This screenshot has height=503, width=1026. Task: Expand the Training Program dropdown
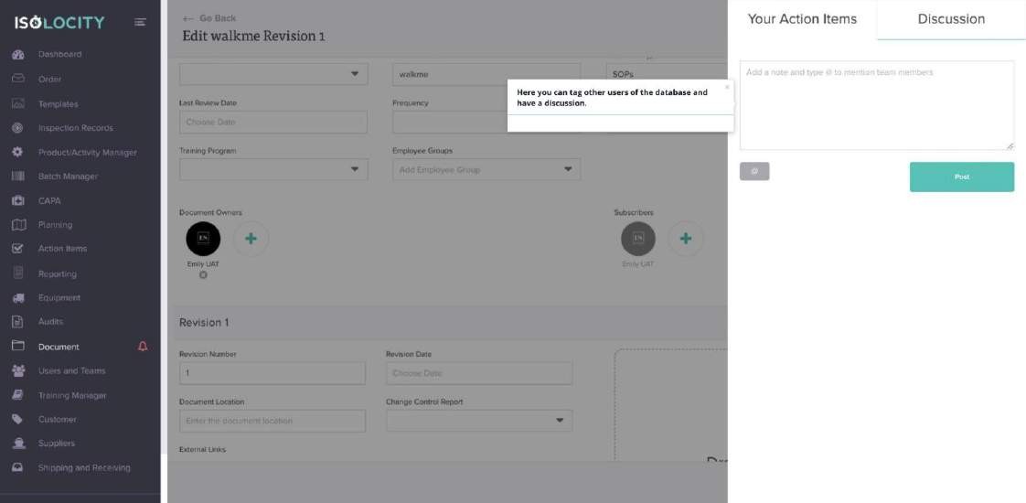click(273, 169)
